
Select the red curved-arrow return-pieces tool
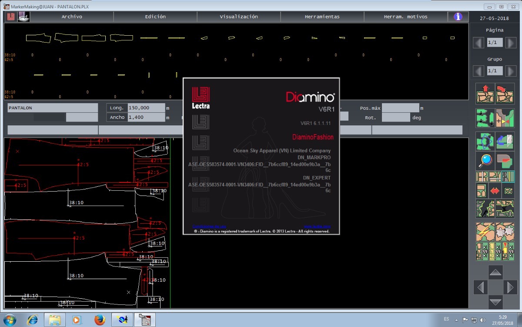(x=505, y=93)
